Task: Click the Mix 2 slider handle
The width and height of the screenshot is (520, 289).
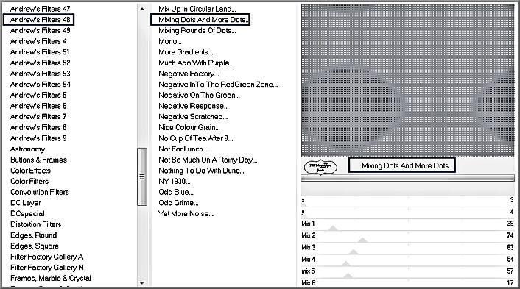Action: pos(362,240)
